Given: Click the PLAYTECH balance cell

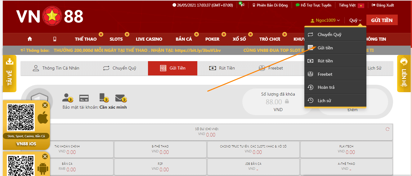Looking at the screenshot, I should (347, 149).
